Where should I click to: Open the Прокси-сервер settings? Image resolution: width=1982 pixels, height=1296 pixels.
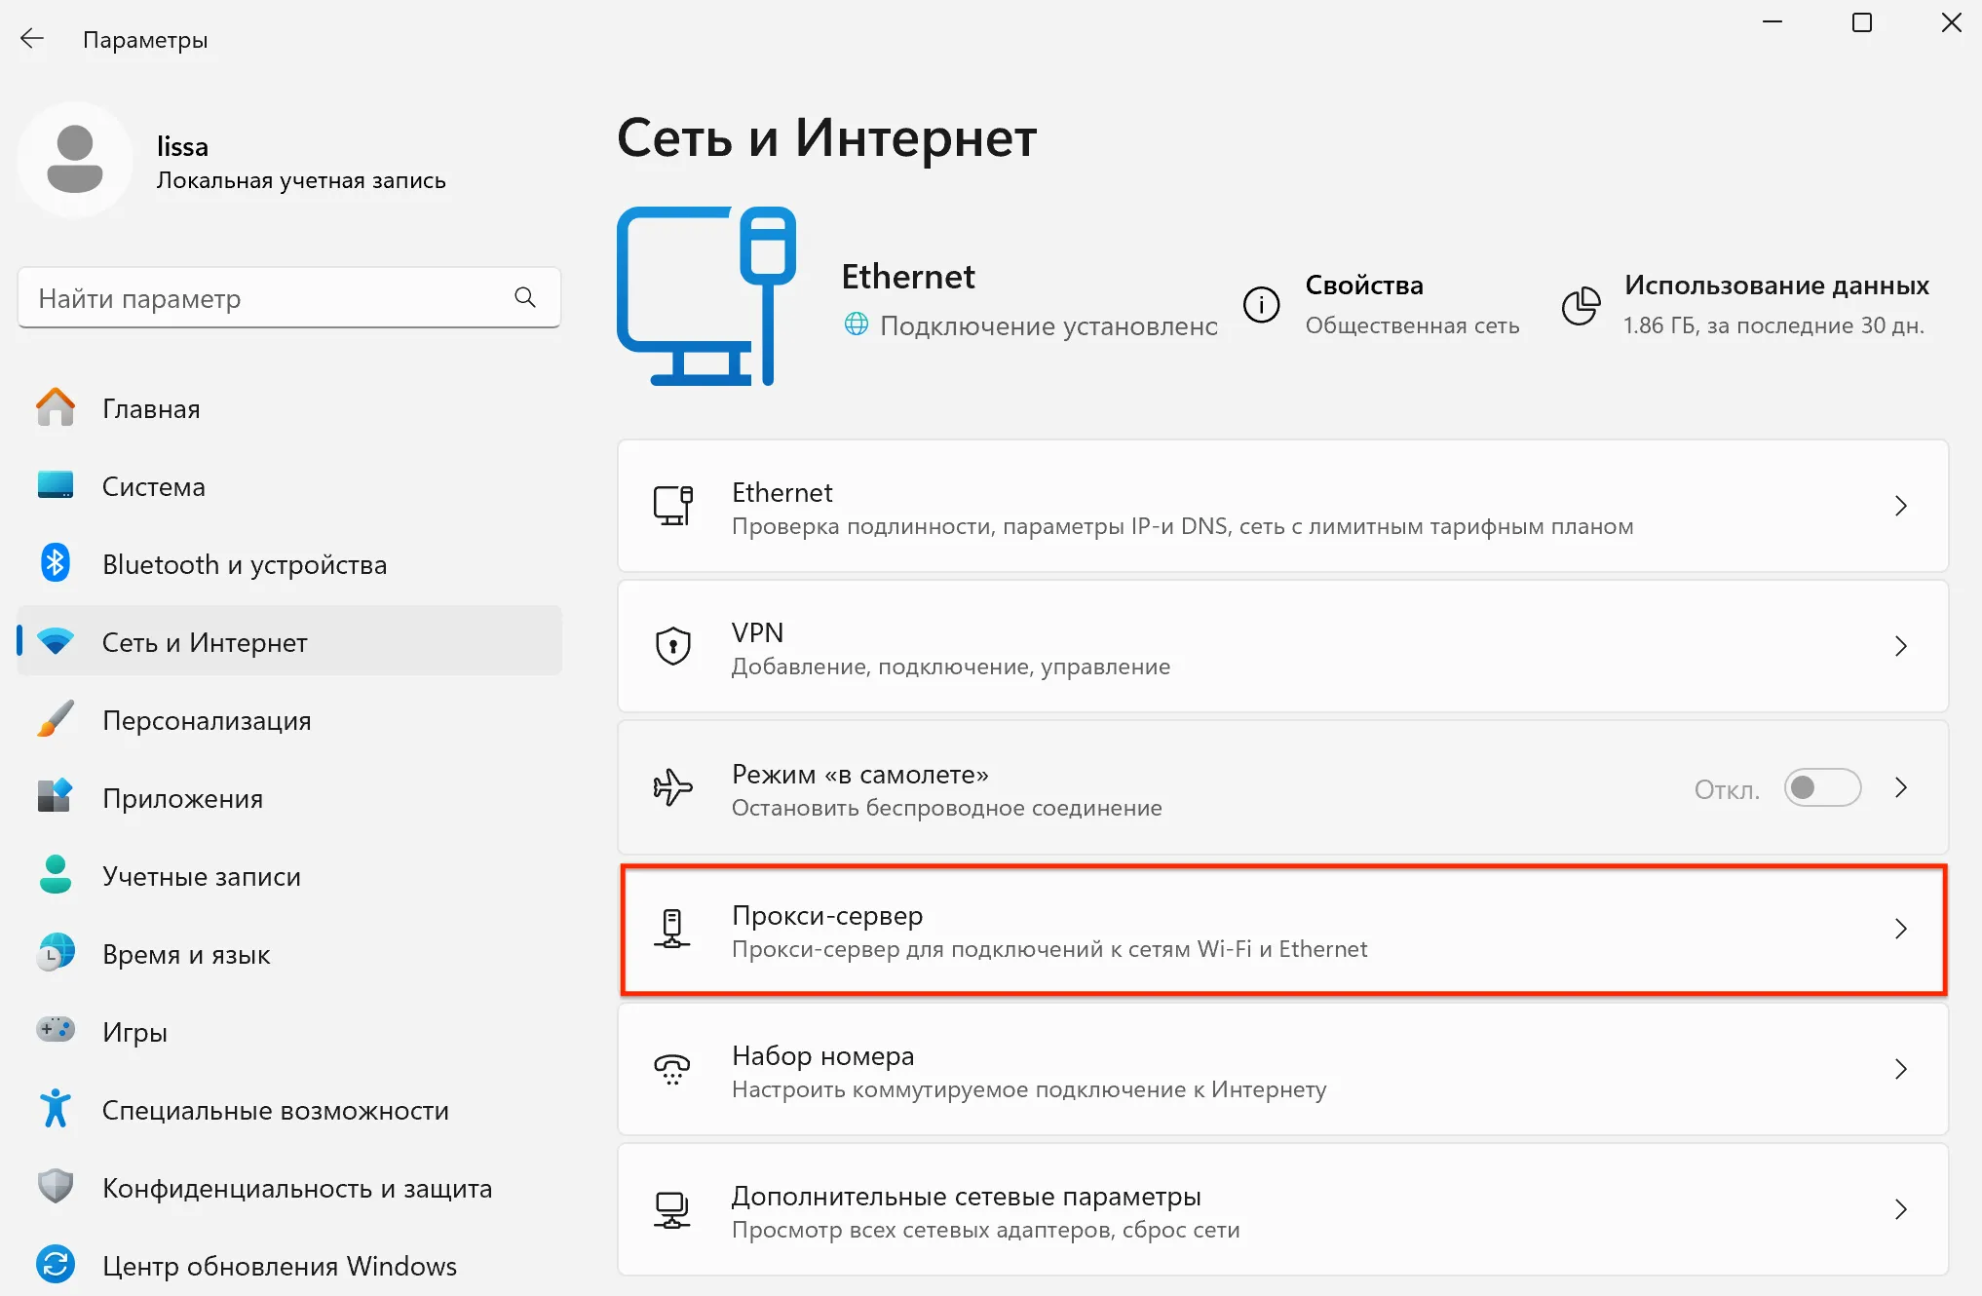pyautogui.click(x=1283, y=929)
